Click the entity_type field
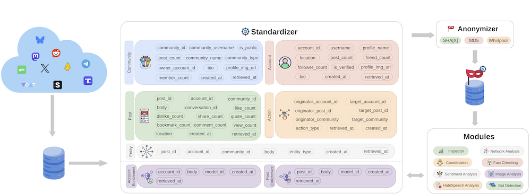The width and height of the screenshot is (531, 194). (x=300, y=152)
